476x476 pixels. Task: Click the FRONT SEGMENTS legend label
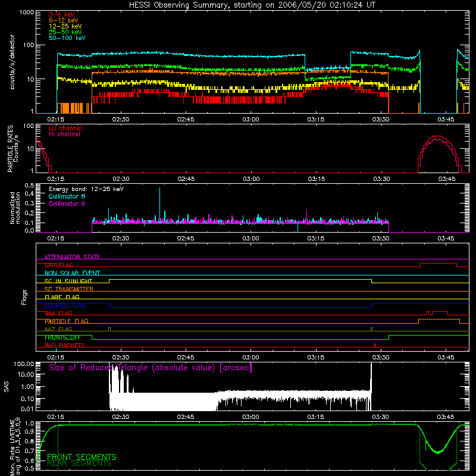[82, 457]
